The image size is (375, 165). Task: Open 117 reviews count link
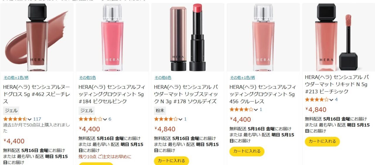(x=37, y=119)
